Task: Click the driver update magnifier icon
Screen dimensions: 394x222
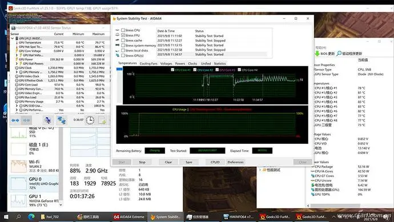Action: click(x=339, y=53)
